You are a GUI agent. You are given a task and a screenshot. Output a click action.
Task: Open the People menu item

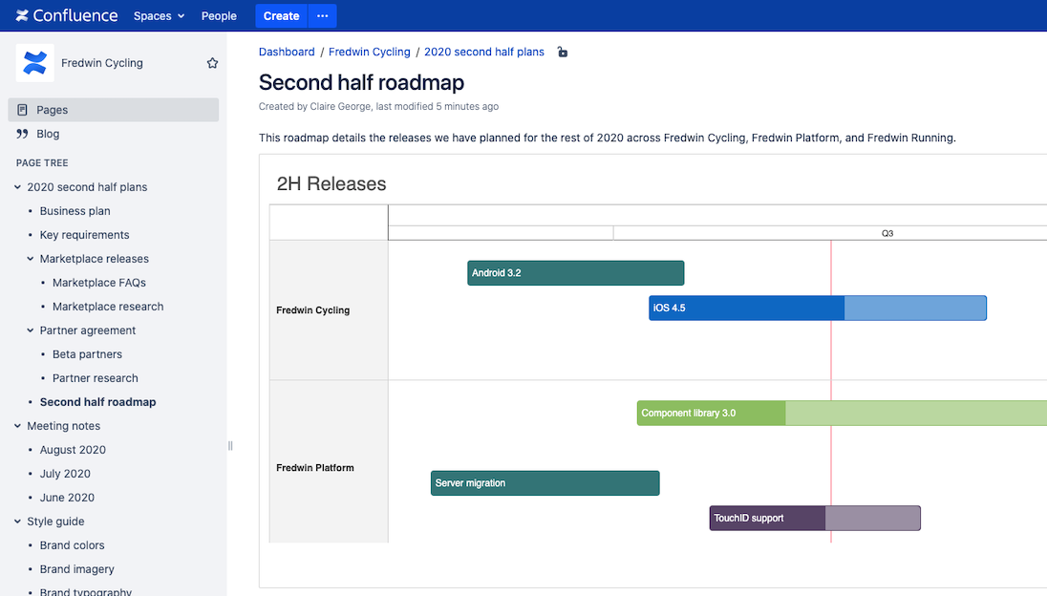click(219, 15)
